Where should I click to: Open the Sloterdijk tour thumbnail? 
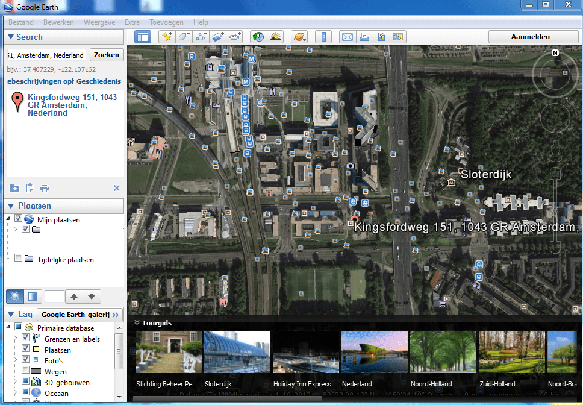[x=237, y=352]
